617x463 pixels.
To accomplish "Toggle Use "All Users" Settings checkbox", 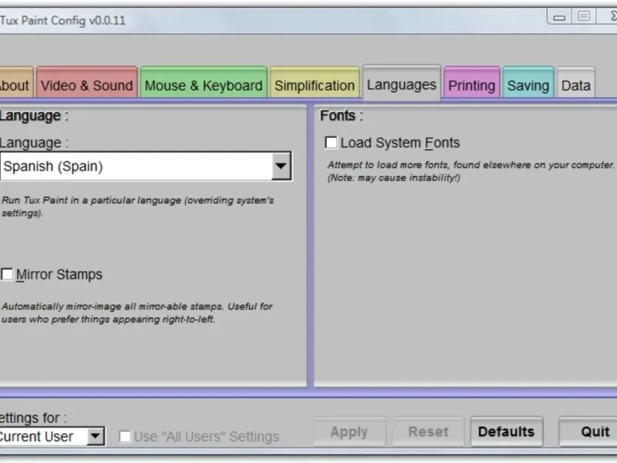I will click(125, 436).
